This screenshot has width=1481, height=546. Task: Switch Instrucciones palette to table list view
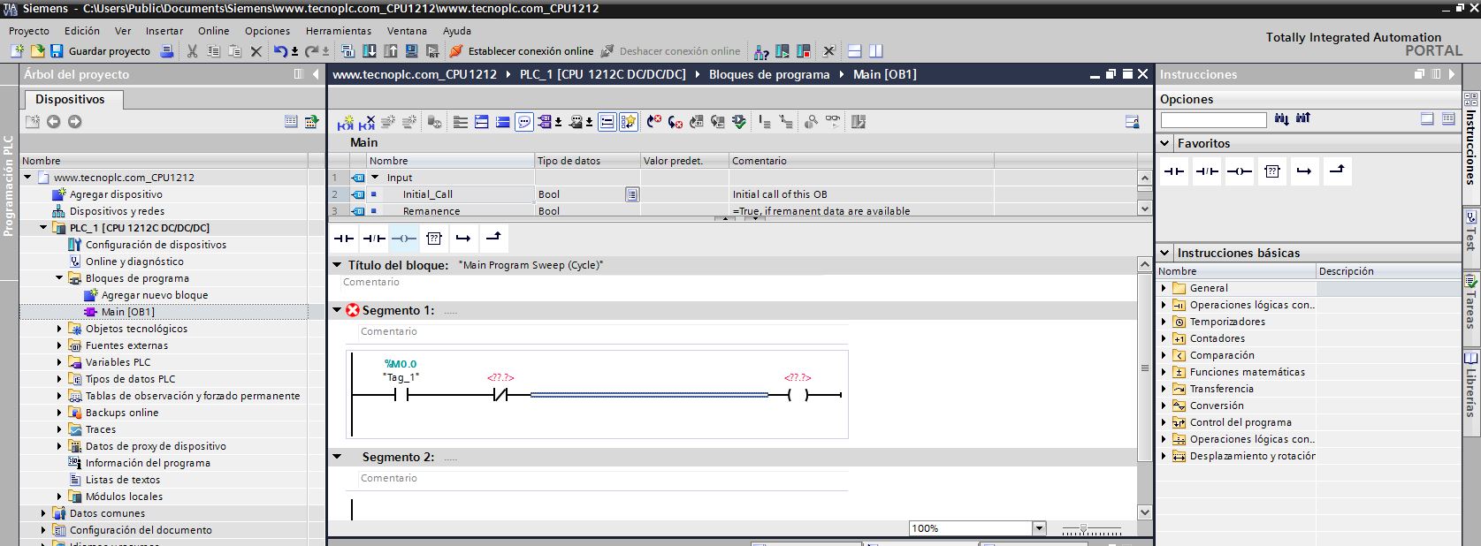[x=1448, y=119]
